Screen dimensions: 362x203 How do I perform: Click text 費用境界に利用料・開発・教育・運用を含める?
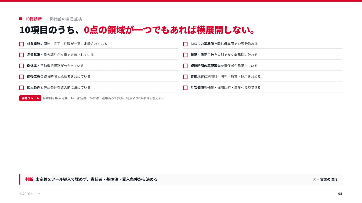click(226, 76)
